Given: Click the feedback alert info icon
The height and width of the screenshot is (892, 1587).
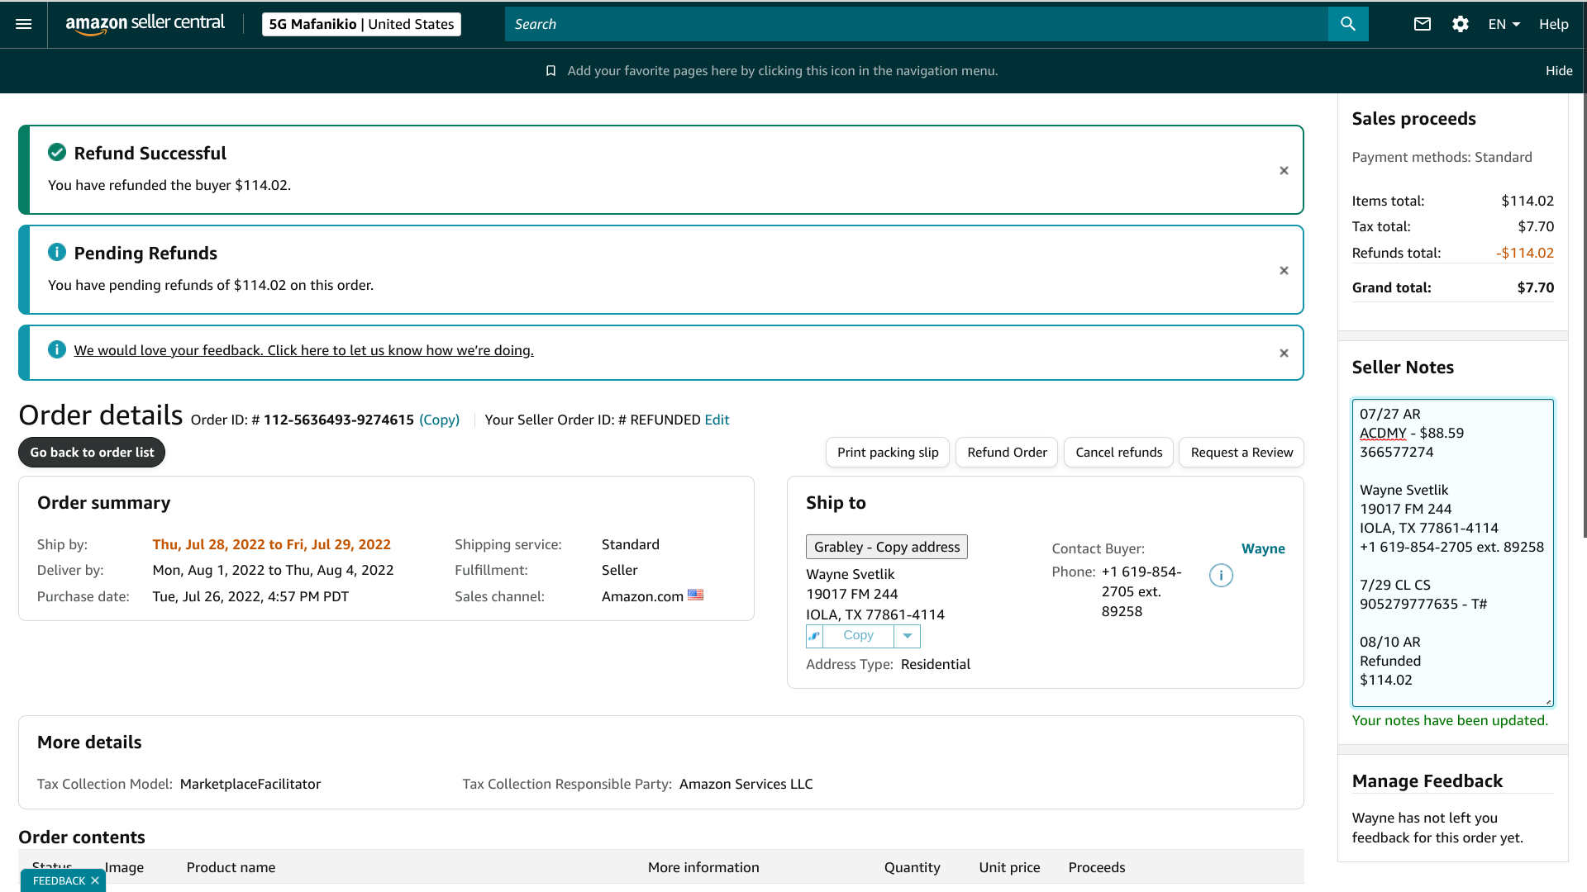Looking at the screenshot, I should click(57, 349).
